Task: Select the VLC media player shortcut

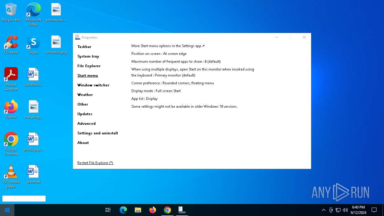Action: tap(11, 176)
